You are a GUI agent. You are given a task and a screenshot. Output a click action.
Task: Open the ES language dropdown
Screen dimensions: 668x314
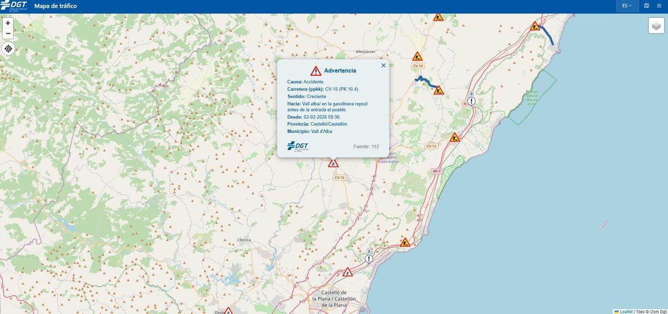(627, 6)
